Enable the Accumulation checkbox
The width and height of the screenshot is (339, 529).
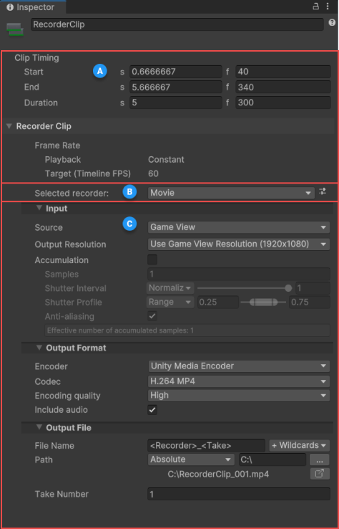[x=152, y=259]
